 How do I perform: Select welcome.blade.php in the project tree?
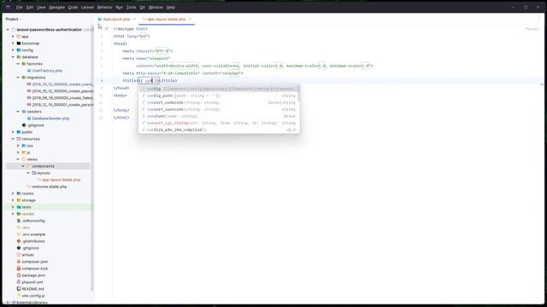click(x=50, y=187)
